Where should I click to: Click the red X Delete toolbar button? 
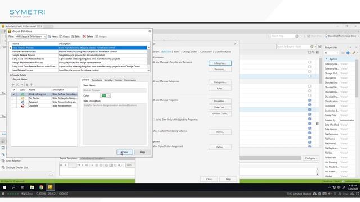88,36
